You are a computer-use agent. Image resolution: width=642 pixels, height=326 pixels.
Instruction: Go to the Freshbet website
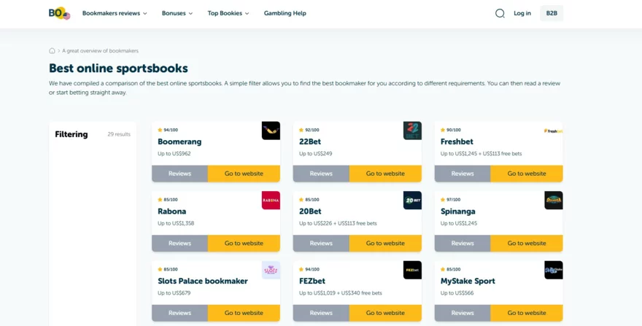[x=526, y=174]
